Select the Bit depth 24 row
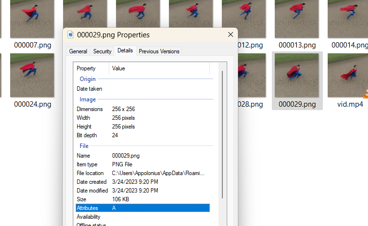Viewport: 368px width, 226px height. tap(143, 135)
